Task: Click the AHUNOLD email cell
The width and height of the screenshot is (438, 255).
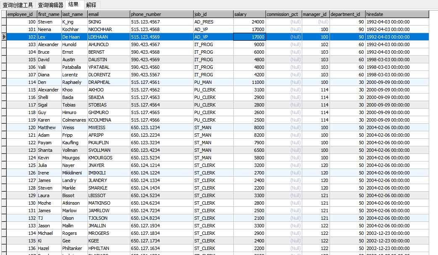Action: pos(109,44)
